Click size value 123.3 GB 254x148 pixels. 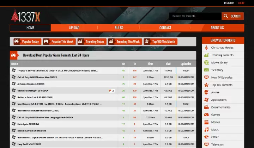pos(168,77)
